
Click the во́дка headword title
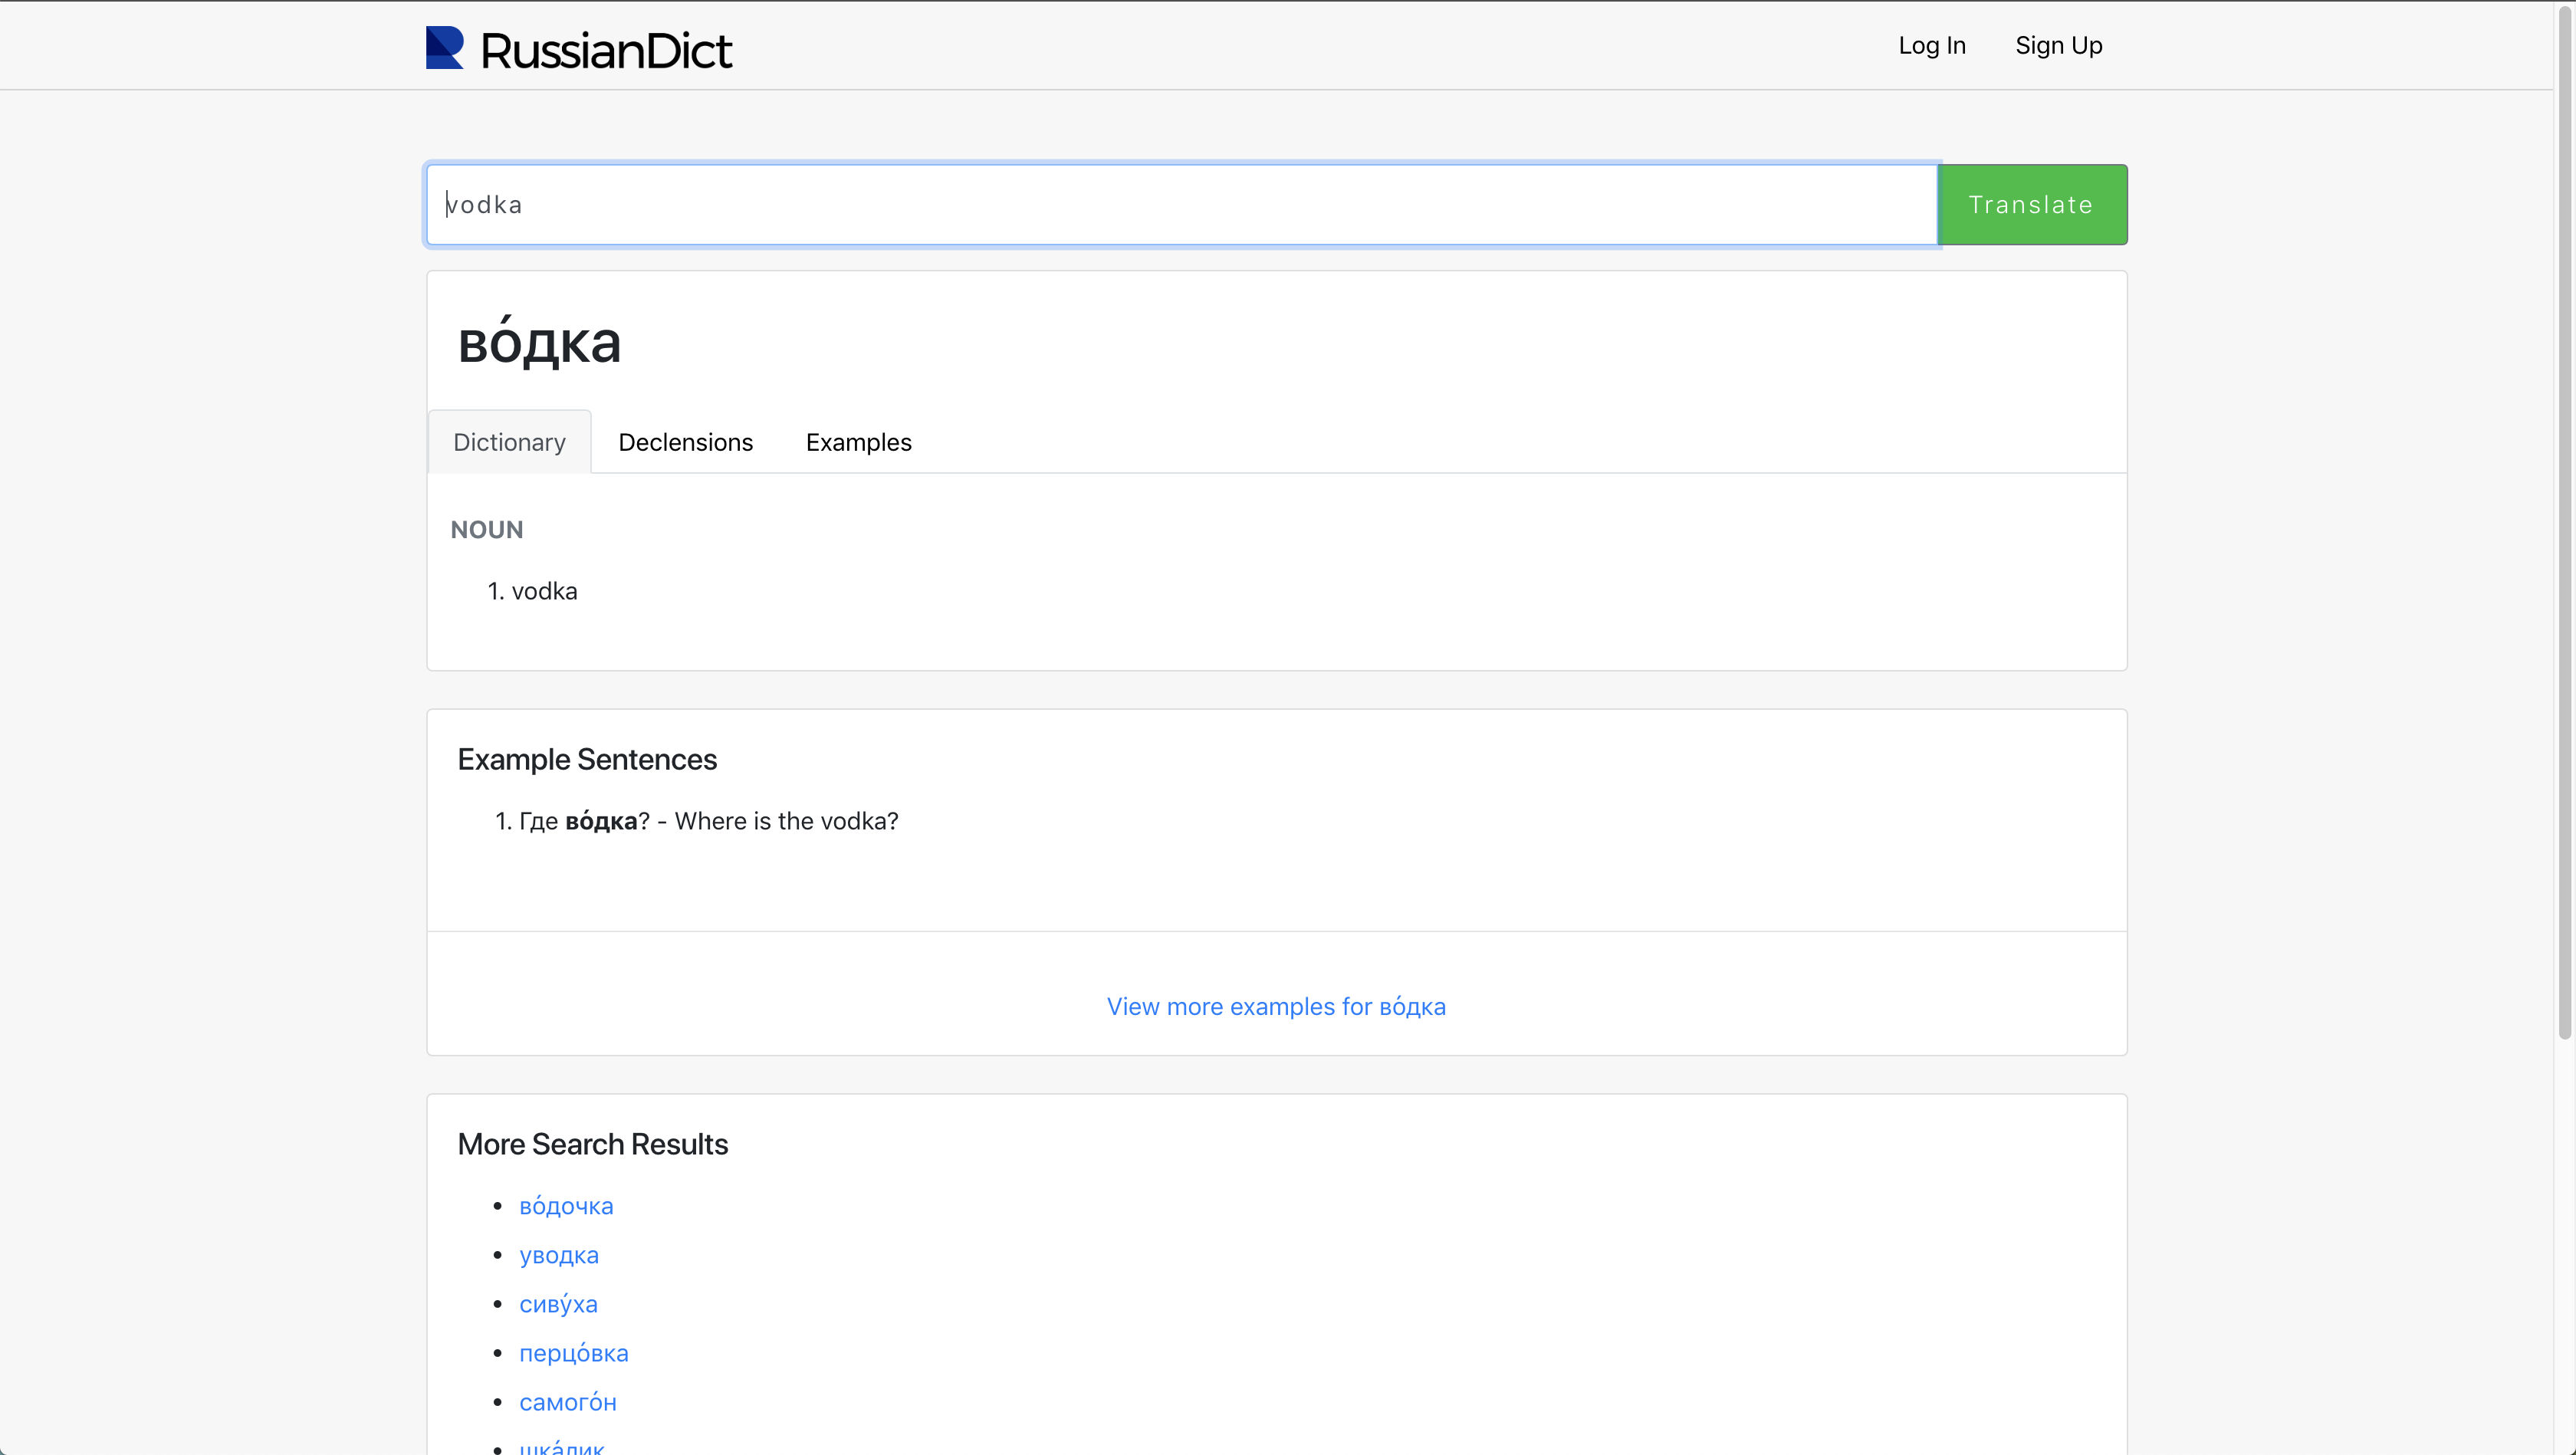coord(539,343)
